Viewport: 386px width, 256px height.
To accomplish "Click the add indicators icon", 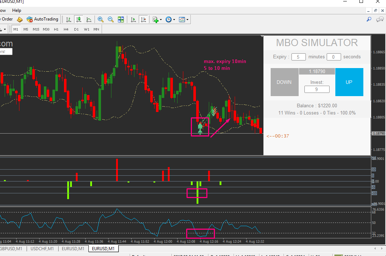I will pyautogui.click(x=155, y=19).
